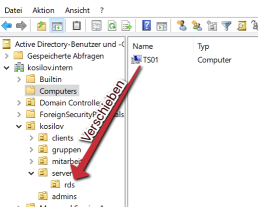Select Gespeicherte Abfragen in tree
258x207 pixels.
click(x=66, y=56)
